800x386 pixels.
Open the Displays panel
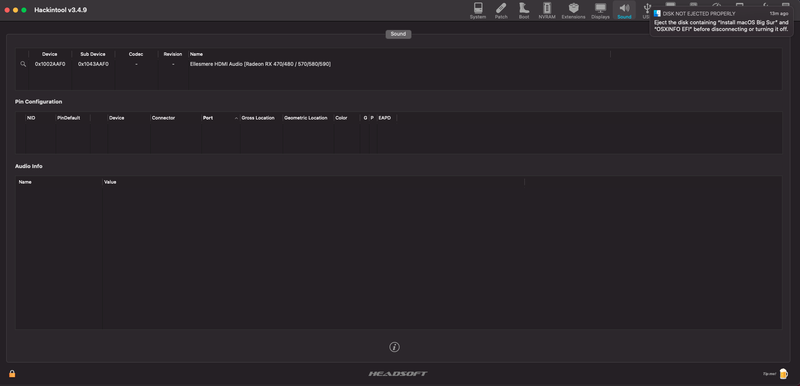[600, 10]
